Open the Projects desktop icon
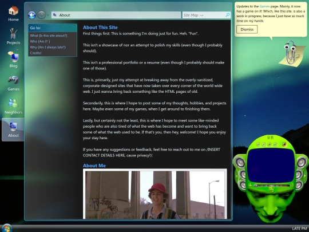309x232 pixels. click(13, 37)
